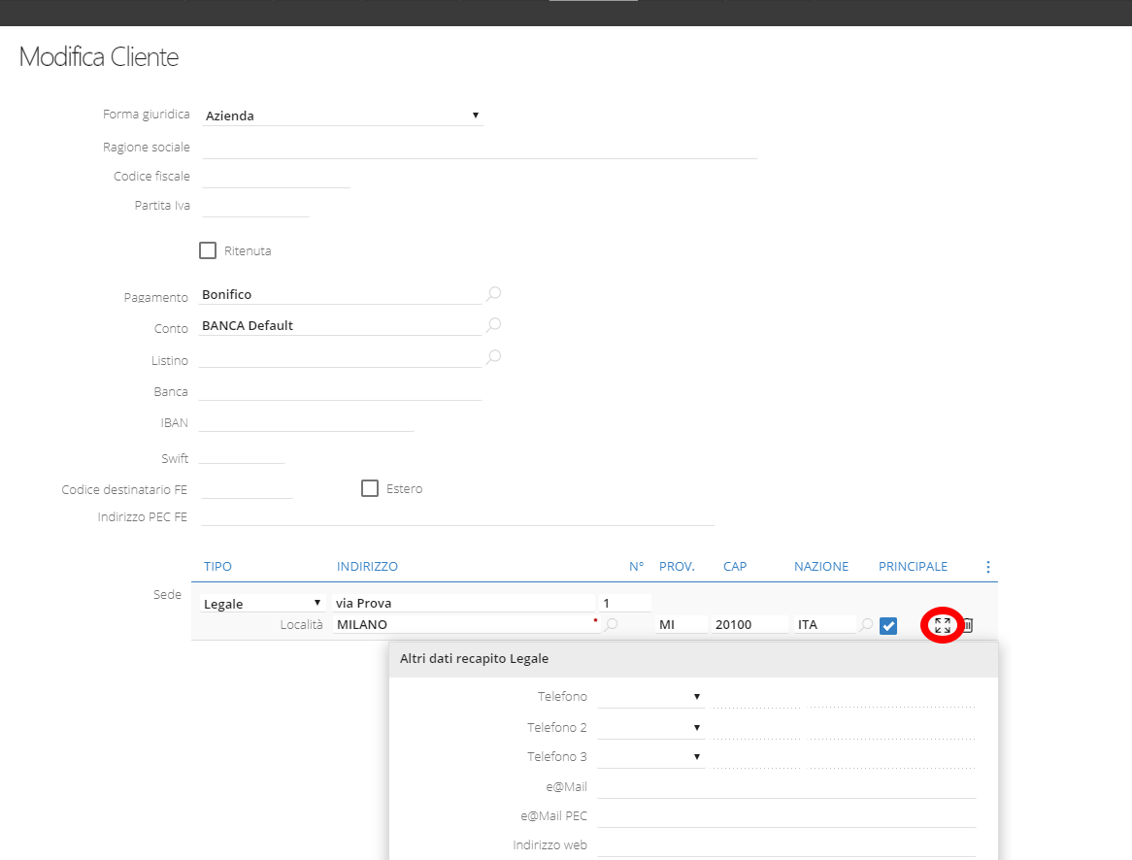Screen dimensions: 1132x860
Task: Open the three-dot menu in the Sede header
Action: pyautogui.click(x=988, y=567)
